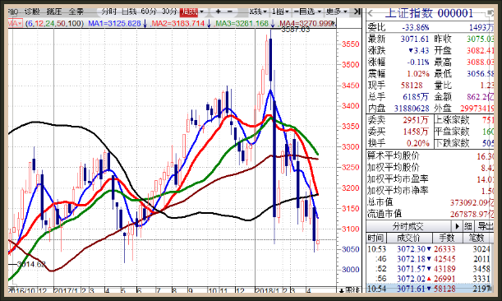Click the minus zoom-out icon in toolbar
Image resolution: width=502 pixels, height=301 pixels.
pyautogui.click(x=230, y=12)
